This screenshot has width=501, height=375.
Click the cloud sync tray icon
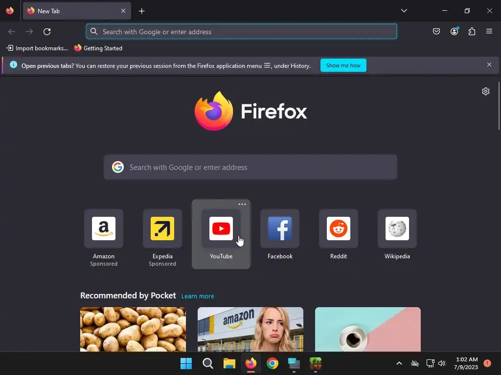coord(415,363)
